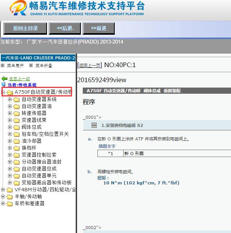Image resolution: width=231 pixels, height=233 pixels.
Task: Click the icon beside 当前:传动系统
Action: (3, 84)
